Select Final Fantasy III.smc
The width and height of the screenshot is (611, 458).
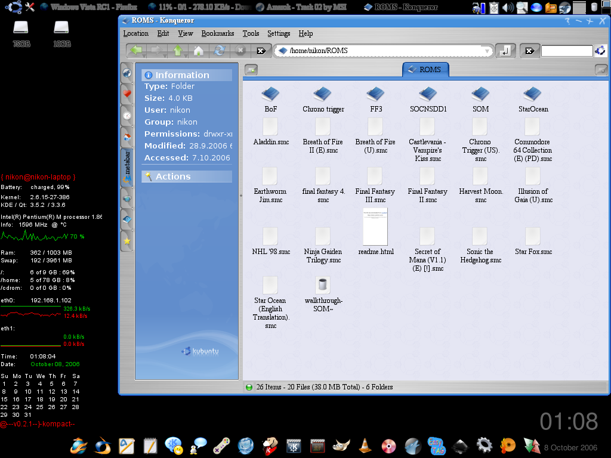[x=375, y=186]
